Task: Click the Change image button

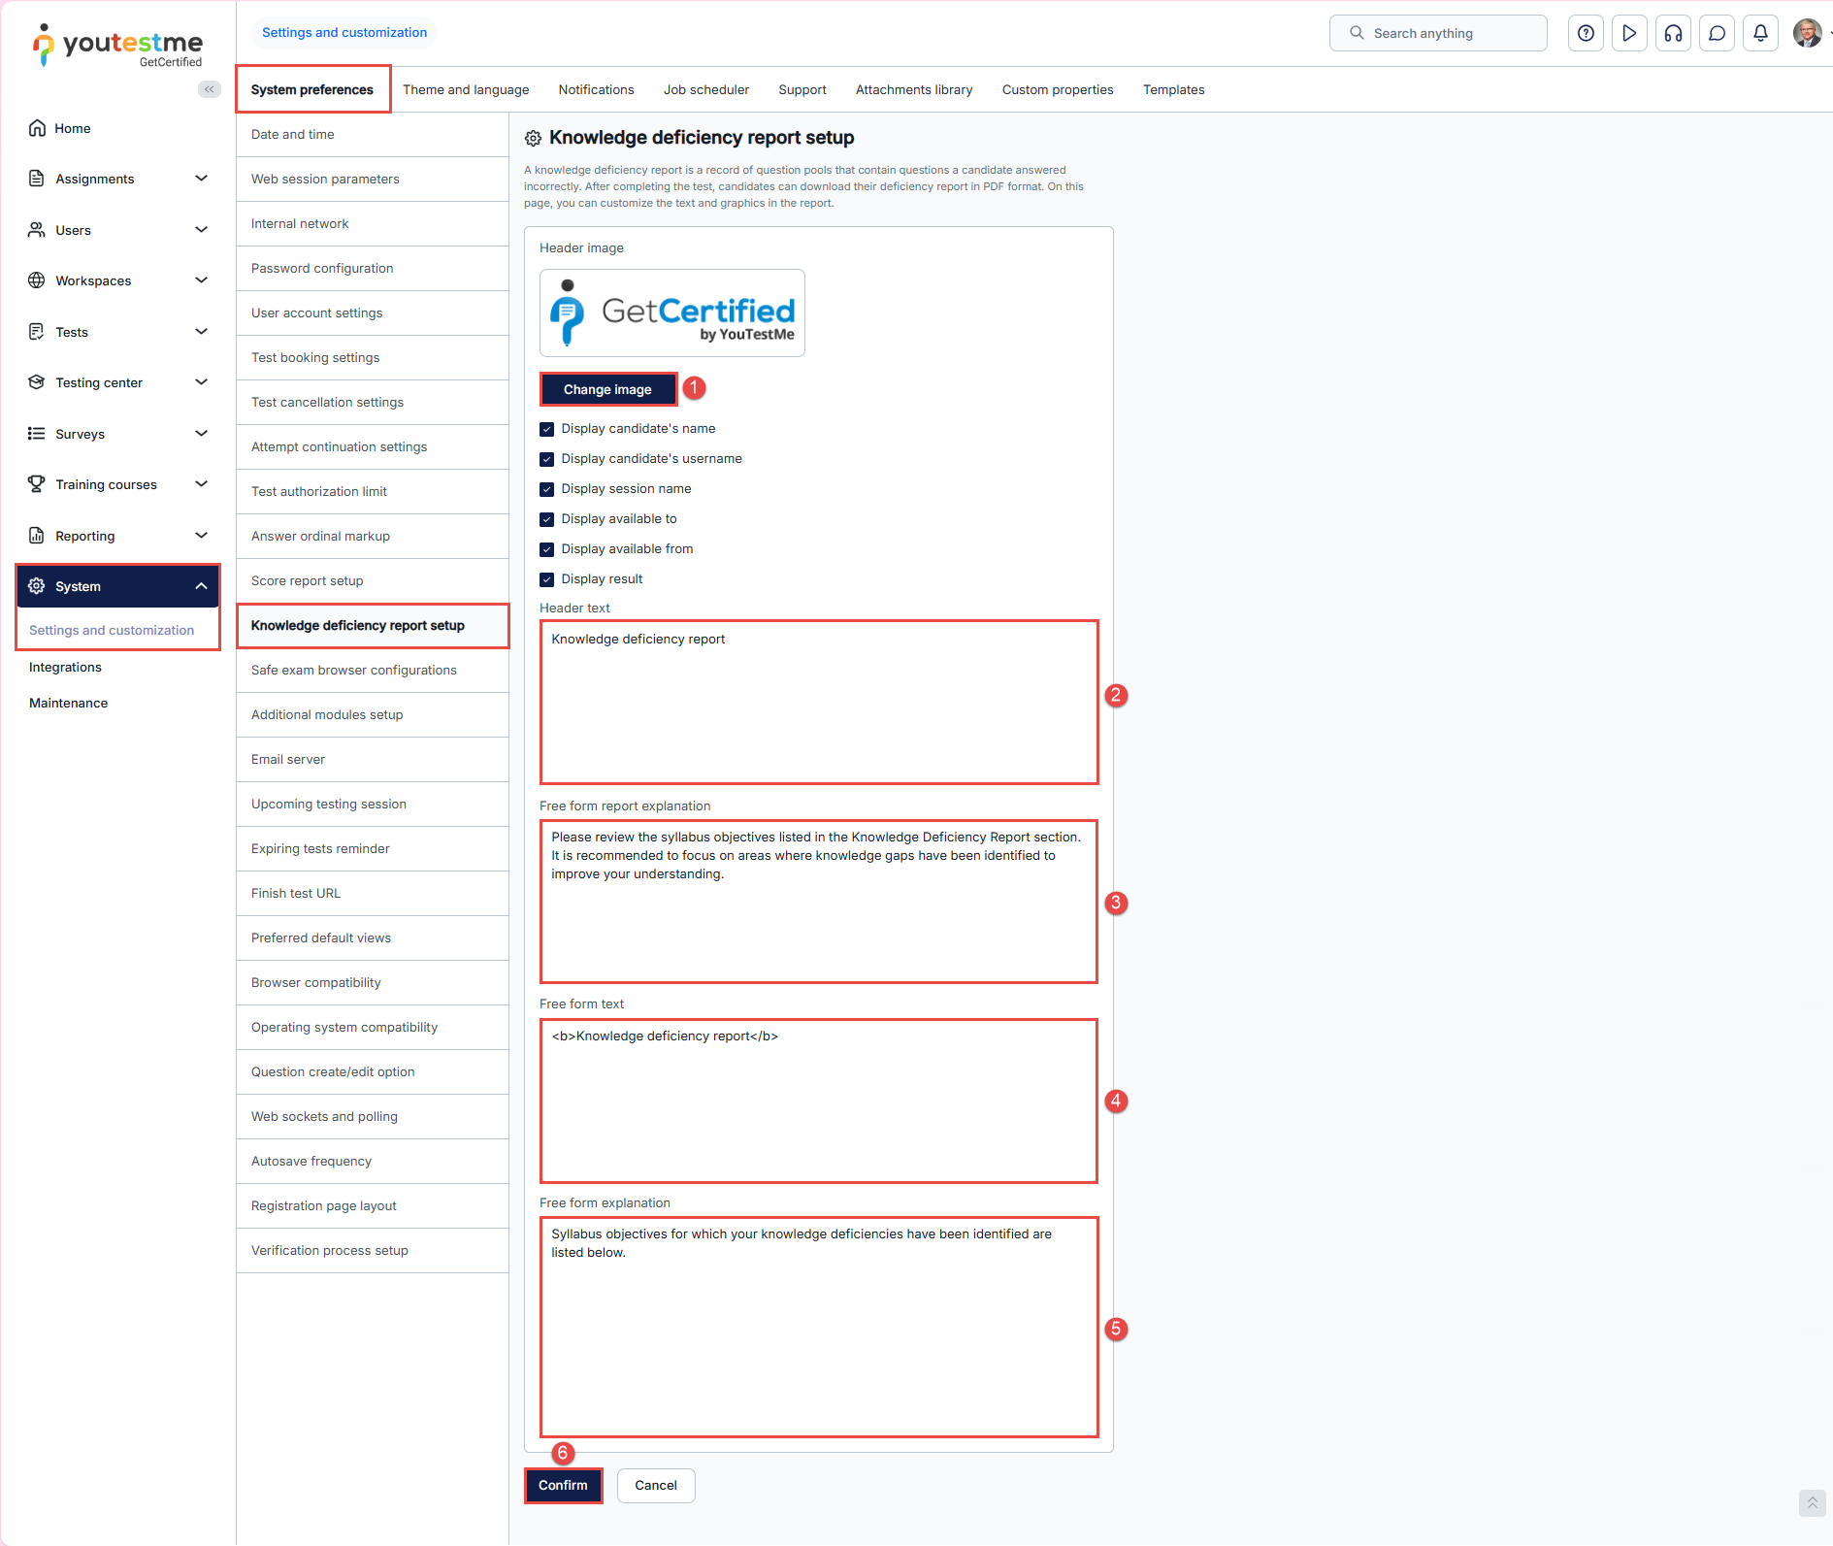Action: [607, 389]
